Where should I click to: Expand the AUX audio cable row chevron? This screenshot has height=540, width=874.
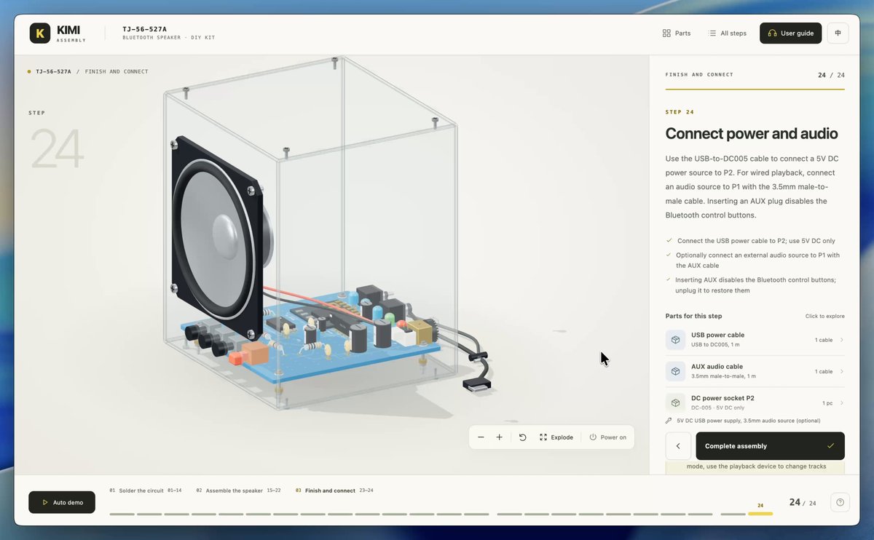pyautogui.click(x=842, y=371)
